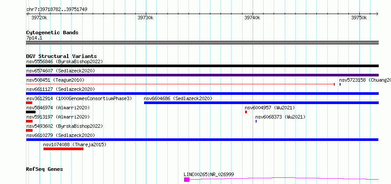Click the nsv6604686 (Sedlazeck2020) label
Image resolution: width=391 pixels, height=184 pixels.
(178, 98)
